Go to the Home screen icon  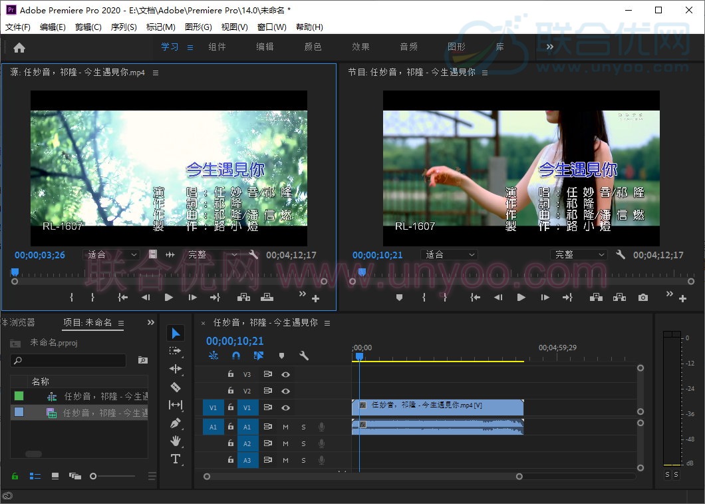(19, 48)
